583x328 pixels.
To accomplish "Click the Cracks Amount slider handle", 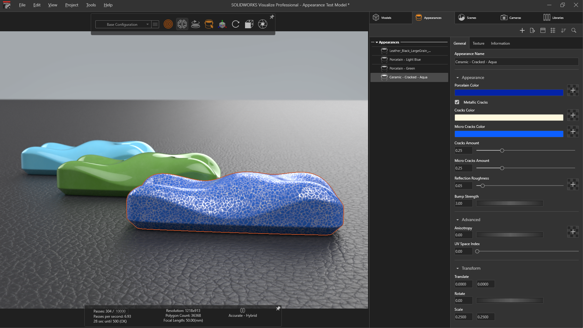I will coord(502,151).
